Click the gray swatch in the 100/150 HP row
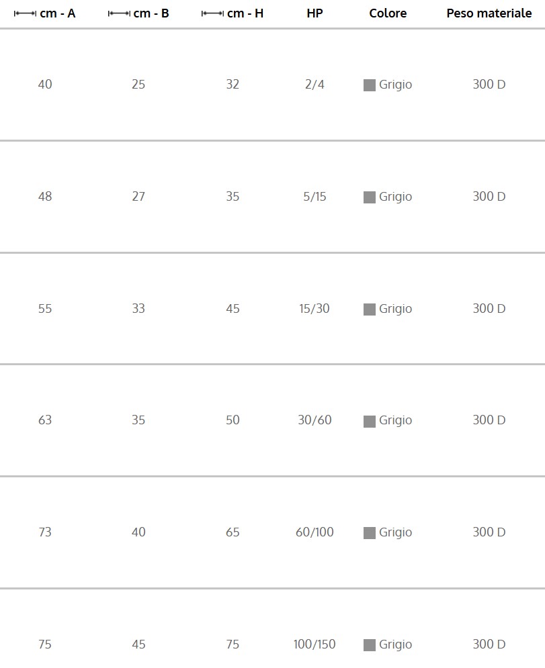545x668 pixels. [370, 645]
